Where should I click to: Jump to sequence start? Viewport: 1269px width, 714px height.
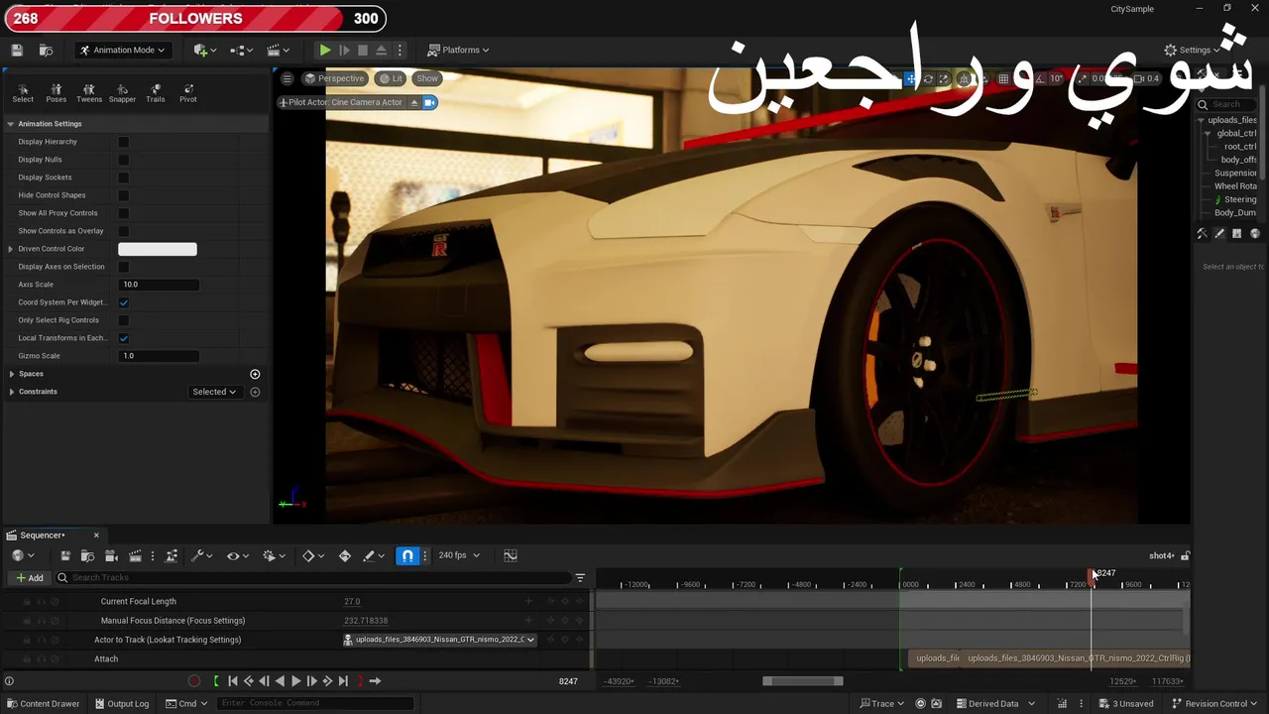[x=232, y=681]
